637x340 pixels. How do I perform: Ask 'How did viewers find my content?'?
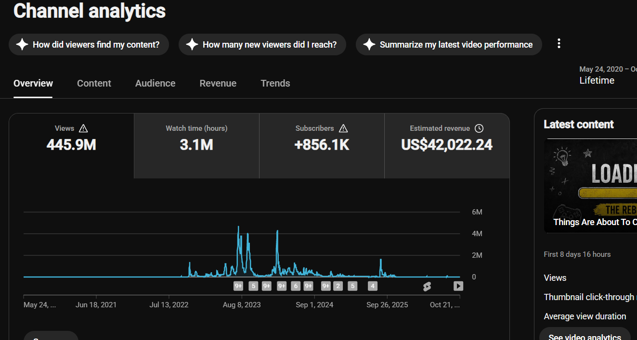coord(89,45)
